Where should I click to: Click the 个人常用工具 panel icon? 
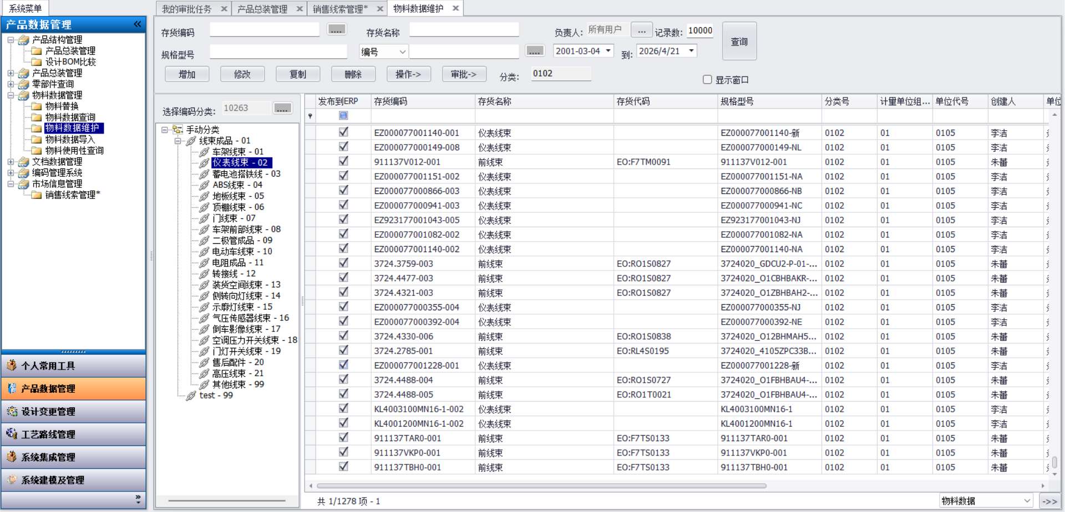[x=12, y=365]
